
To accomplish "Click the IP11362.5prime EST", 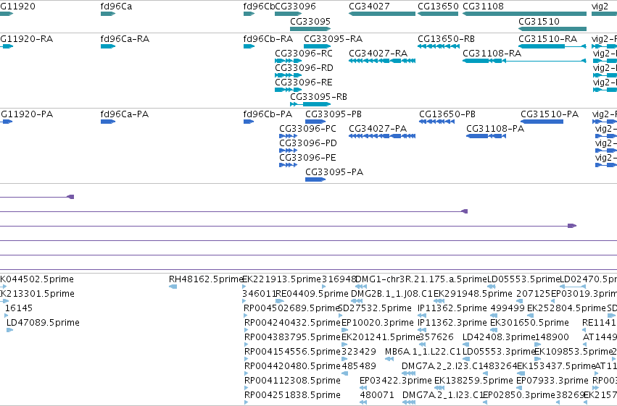I will tap(422, 316).
